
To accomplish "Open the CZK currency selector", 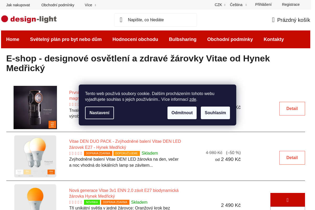I will click(x=220, y=5).
